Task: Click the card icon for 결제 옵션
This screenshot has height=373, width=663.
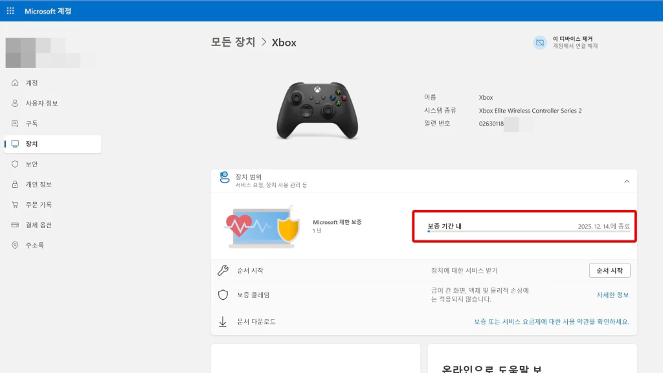Action: (x=16, y=225)
